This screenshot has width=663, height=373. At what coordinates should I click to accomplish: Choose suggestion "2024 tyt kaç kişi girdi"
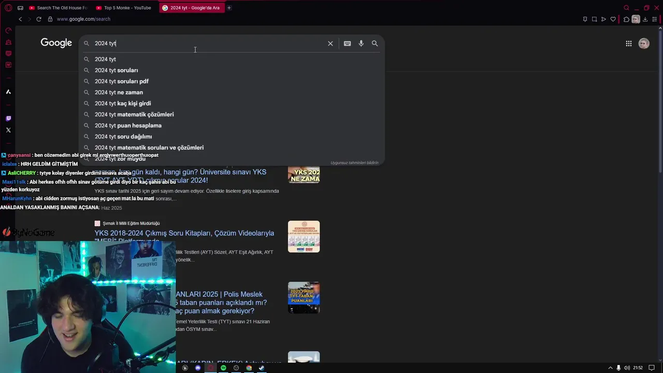(x=232, y=104)
